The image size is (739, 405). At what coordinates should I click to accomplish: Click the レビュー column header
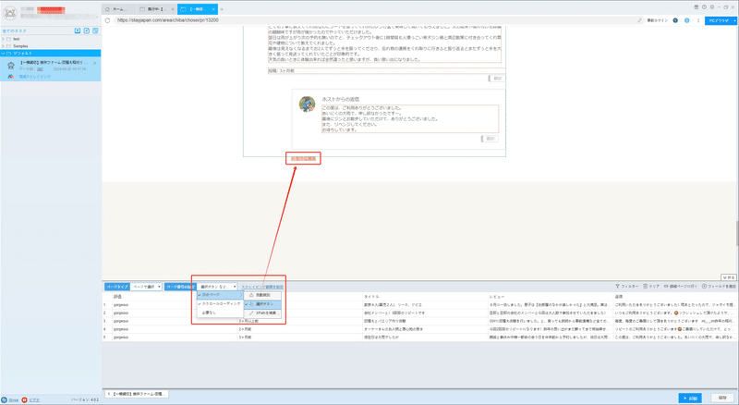(550, 297)
